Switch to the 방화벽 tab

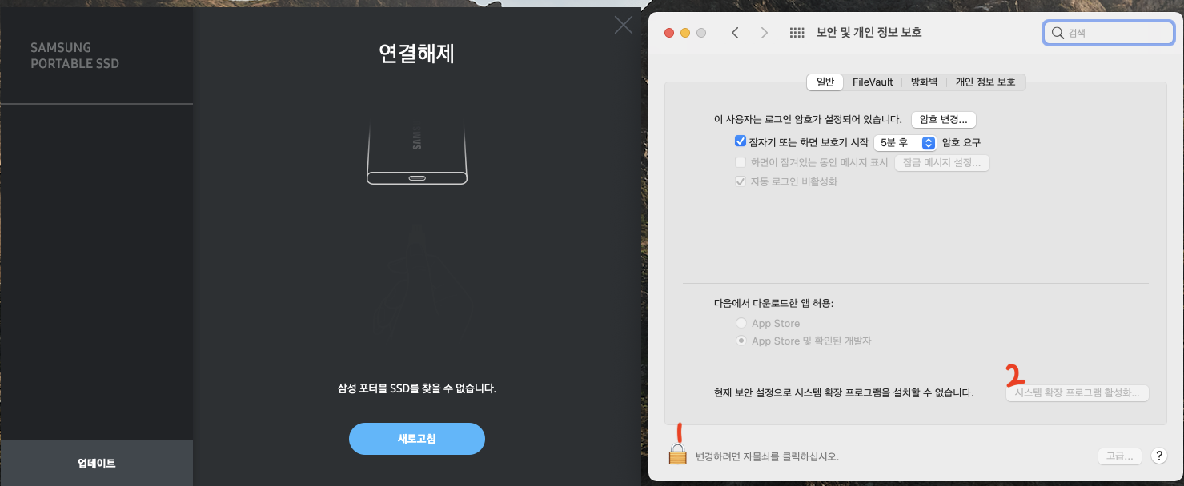click(924, 82)
